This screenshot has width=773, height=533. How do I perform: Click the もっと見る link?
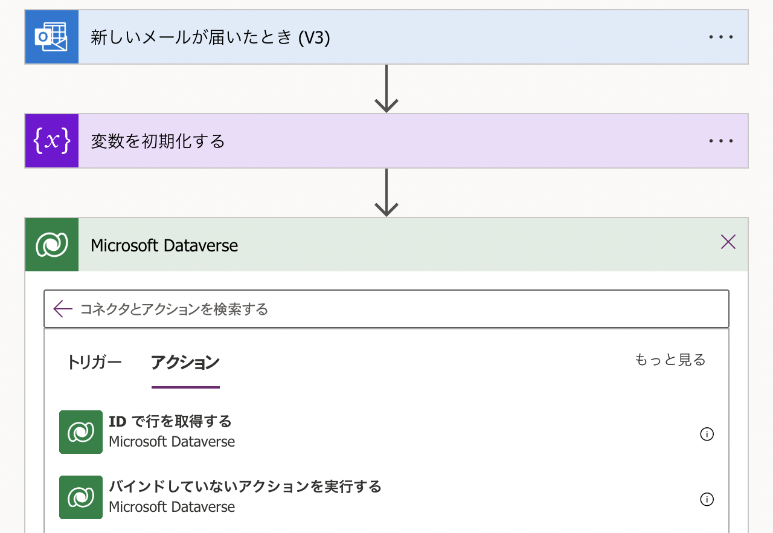tap(670, 360)
